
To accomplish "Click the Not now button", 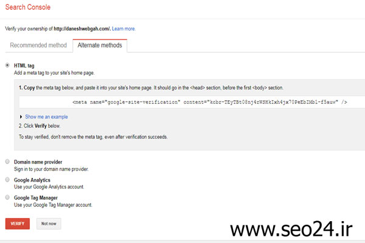I will point(49,224).
